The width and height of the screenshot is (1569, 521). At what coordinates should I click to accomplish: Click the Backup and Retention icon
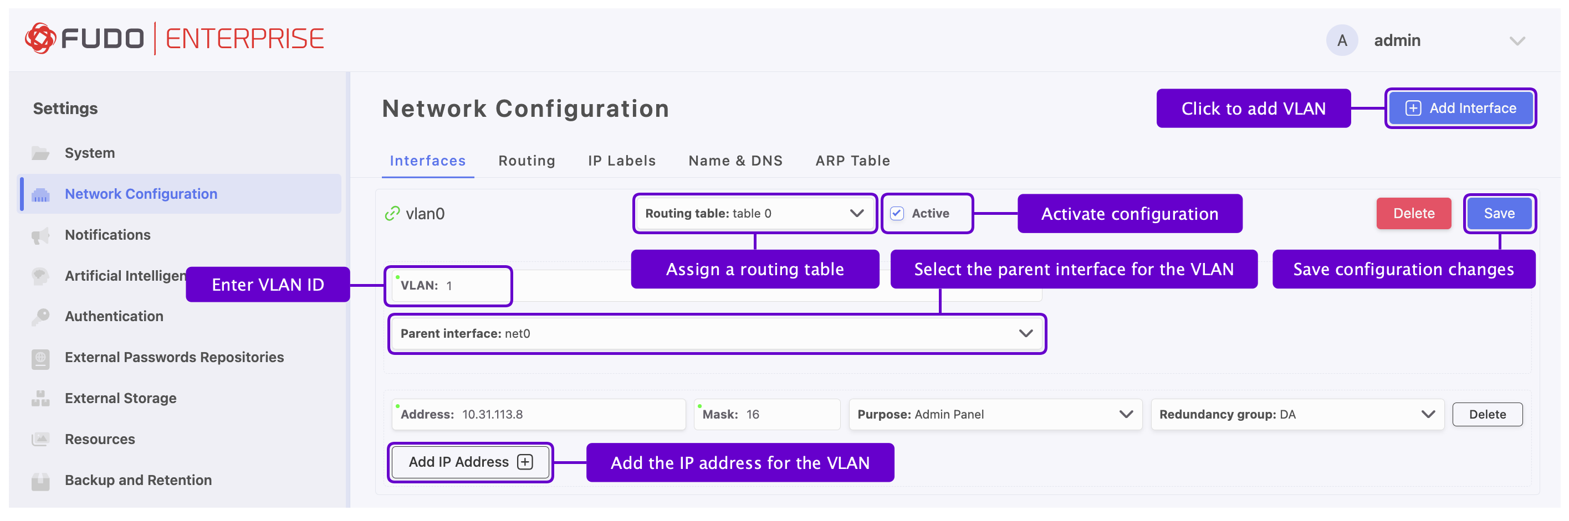pyautogui.click(x=40, y=481)
